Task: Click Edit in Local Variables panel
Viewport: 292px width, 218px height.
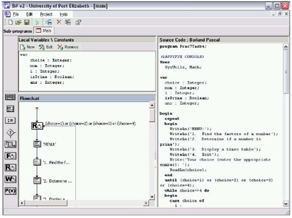Action: [x=46, y=47]
